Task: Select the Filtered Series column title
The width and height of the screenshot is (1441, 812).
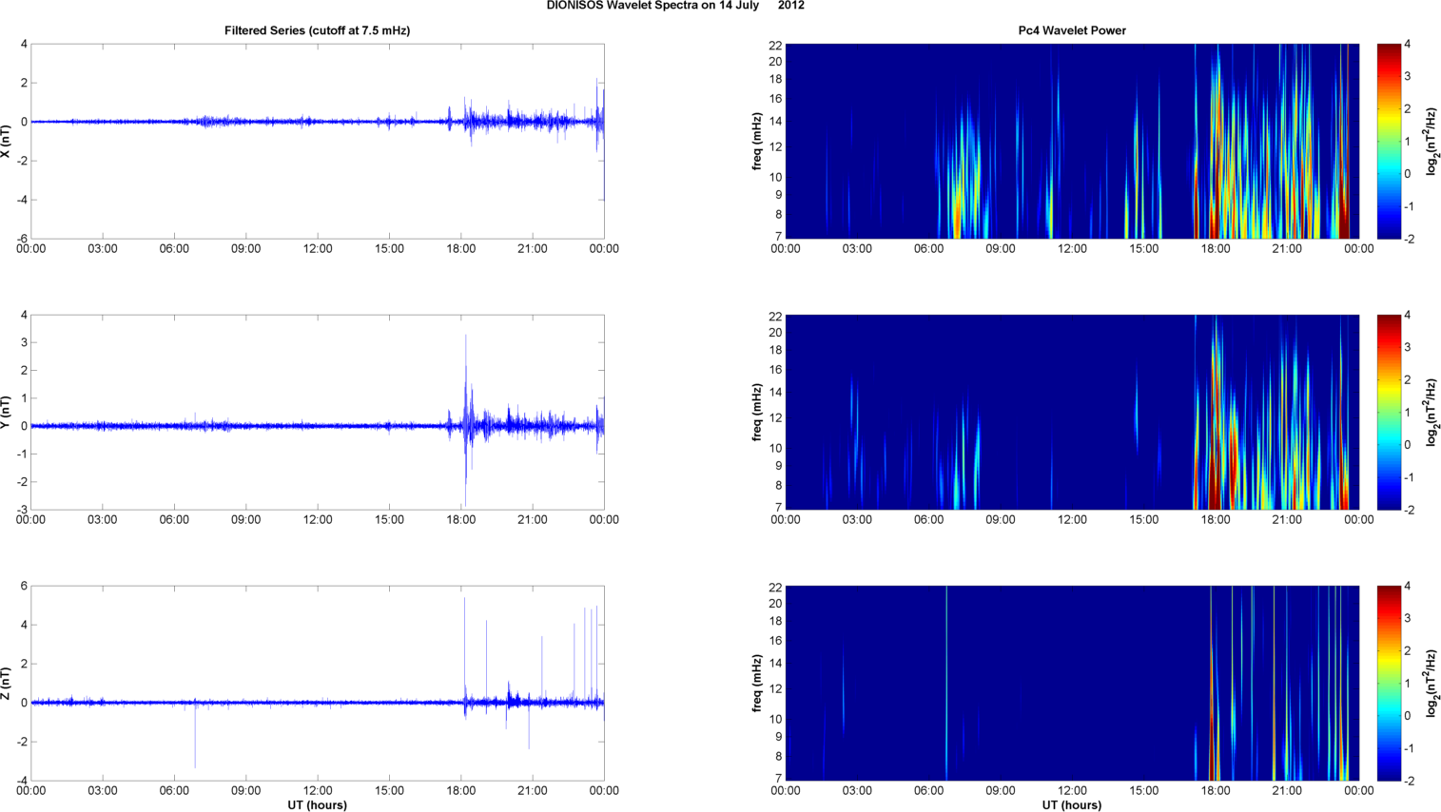Action: (317, 30)
